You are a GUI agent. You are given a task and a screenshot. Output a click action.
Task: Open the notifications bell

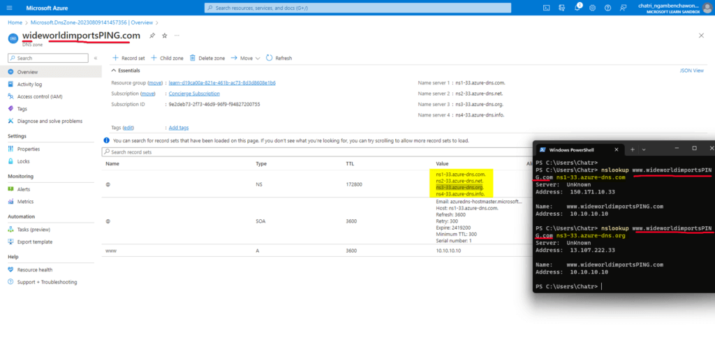tap(577, 8)
